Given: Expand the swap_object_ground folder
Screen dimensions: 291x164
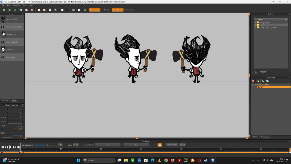Looking at the screenshot, I should click(x=255, y=27).
